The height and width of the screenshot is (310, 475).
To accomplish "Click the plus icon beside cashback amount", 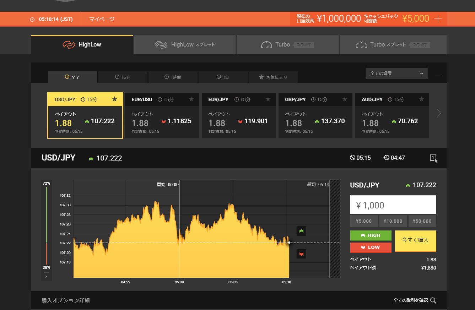I will click(x=438, y=19).
